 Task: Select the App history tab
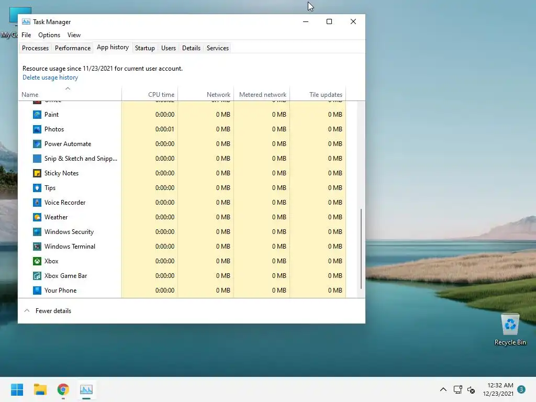pos(113,47)
